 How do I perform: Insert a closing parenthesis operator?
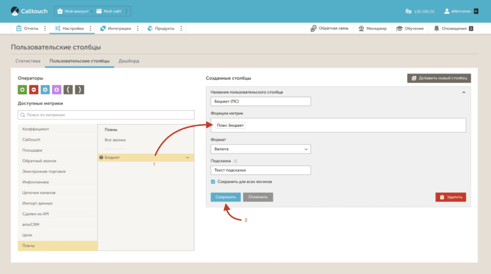coord(80,90)
